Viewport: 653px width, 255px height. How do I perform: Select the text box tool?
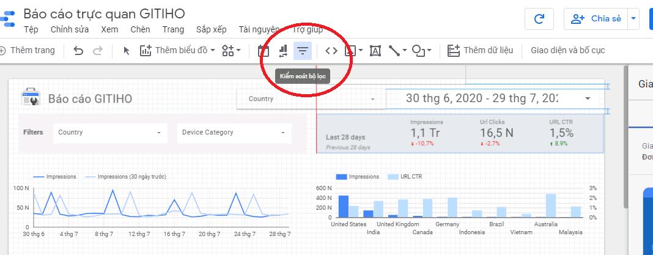(375, 51)
